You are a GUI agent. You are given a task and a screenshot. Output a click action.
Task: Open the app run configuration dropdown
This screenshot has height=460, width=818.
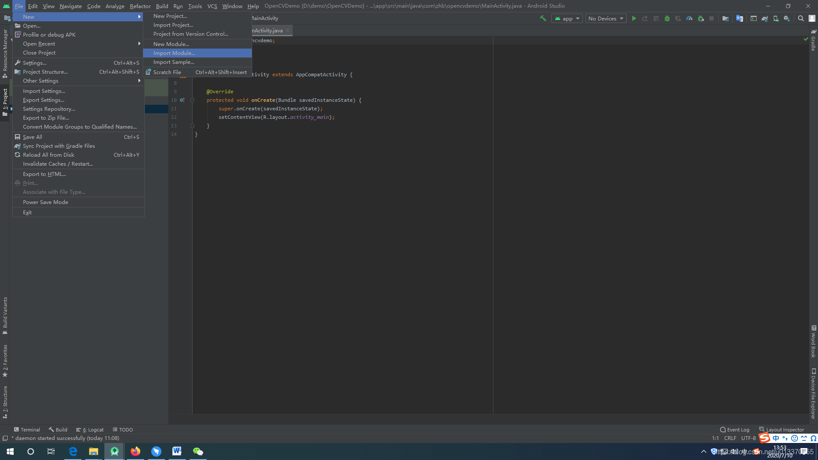tap(567, 18)
